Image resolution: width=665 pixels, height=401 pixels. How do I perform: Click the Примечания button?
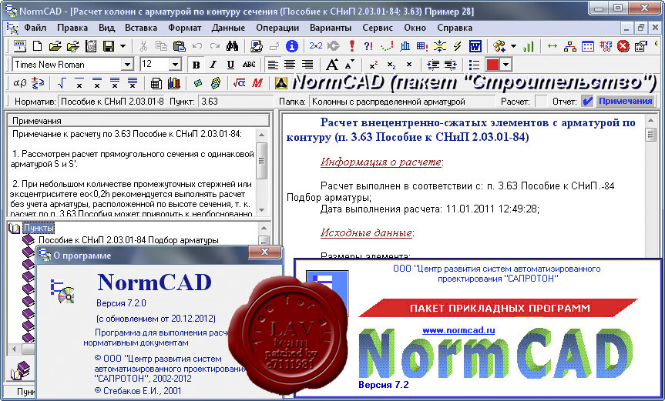pos(625,101)
